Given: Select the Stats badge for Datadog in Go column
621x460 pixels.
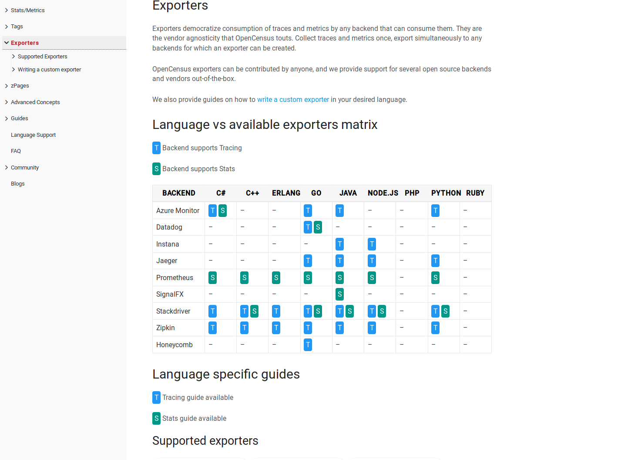Looking at the screenshot, I should tap(318, 227).
